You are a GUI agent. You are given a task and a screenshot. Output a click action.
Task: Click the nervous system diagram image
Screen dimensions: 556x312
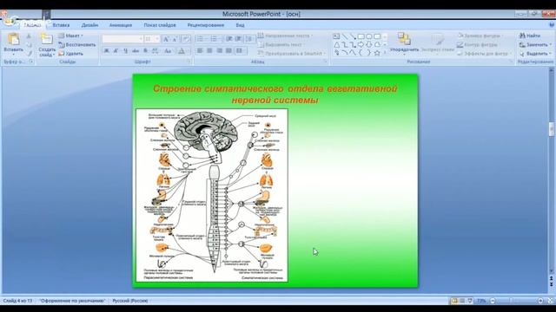point(212,195)
